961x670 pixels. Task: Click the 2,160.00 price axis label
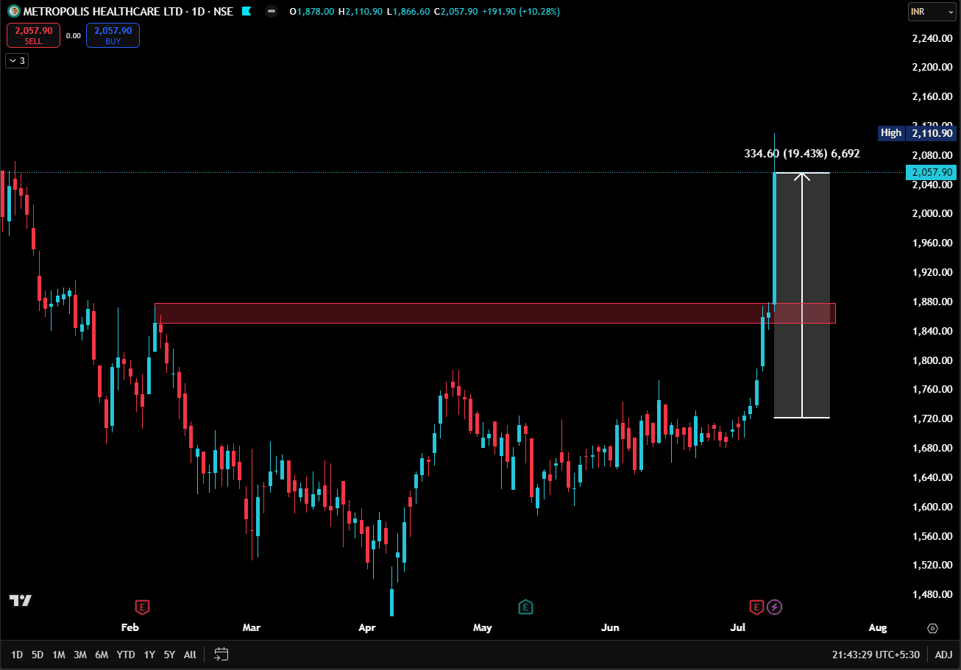coord(932,96)
